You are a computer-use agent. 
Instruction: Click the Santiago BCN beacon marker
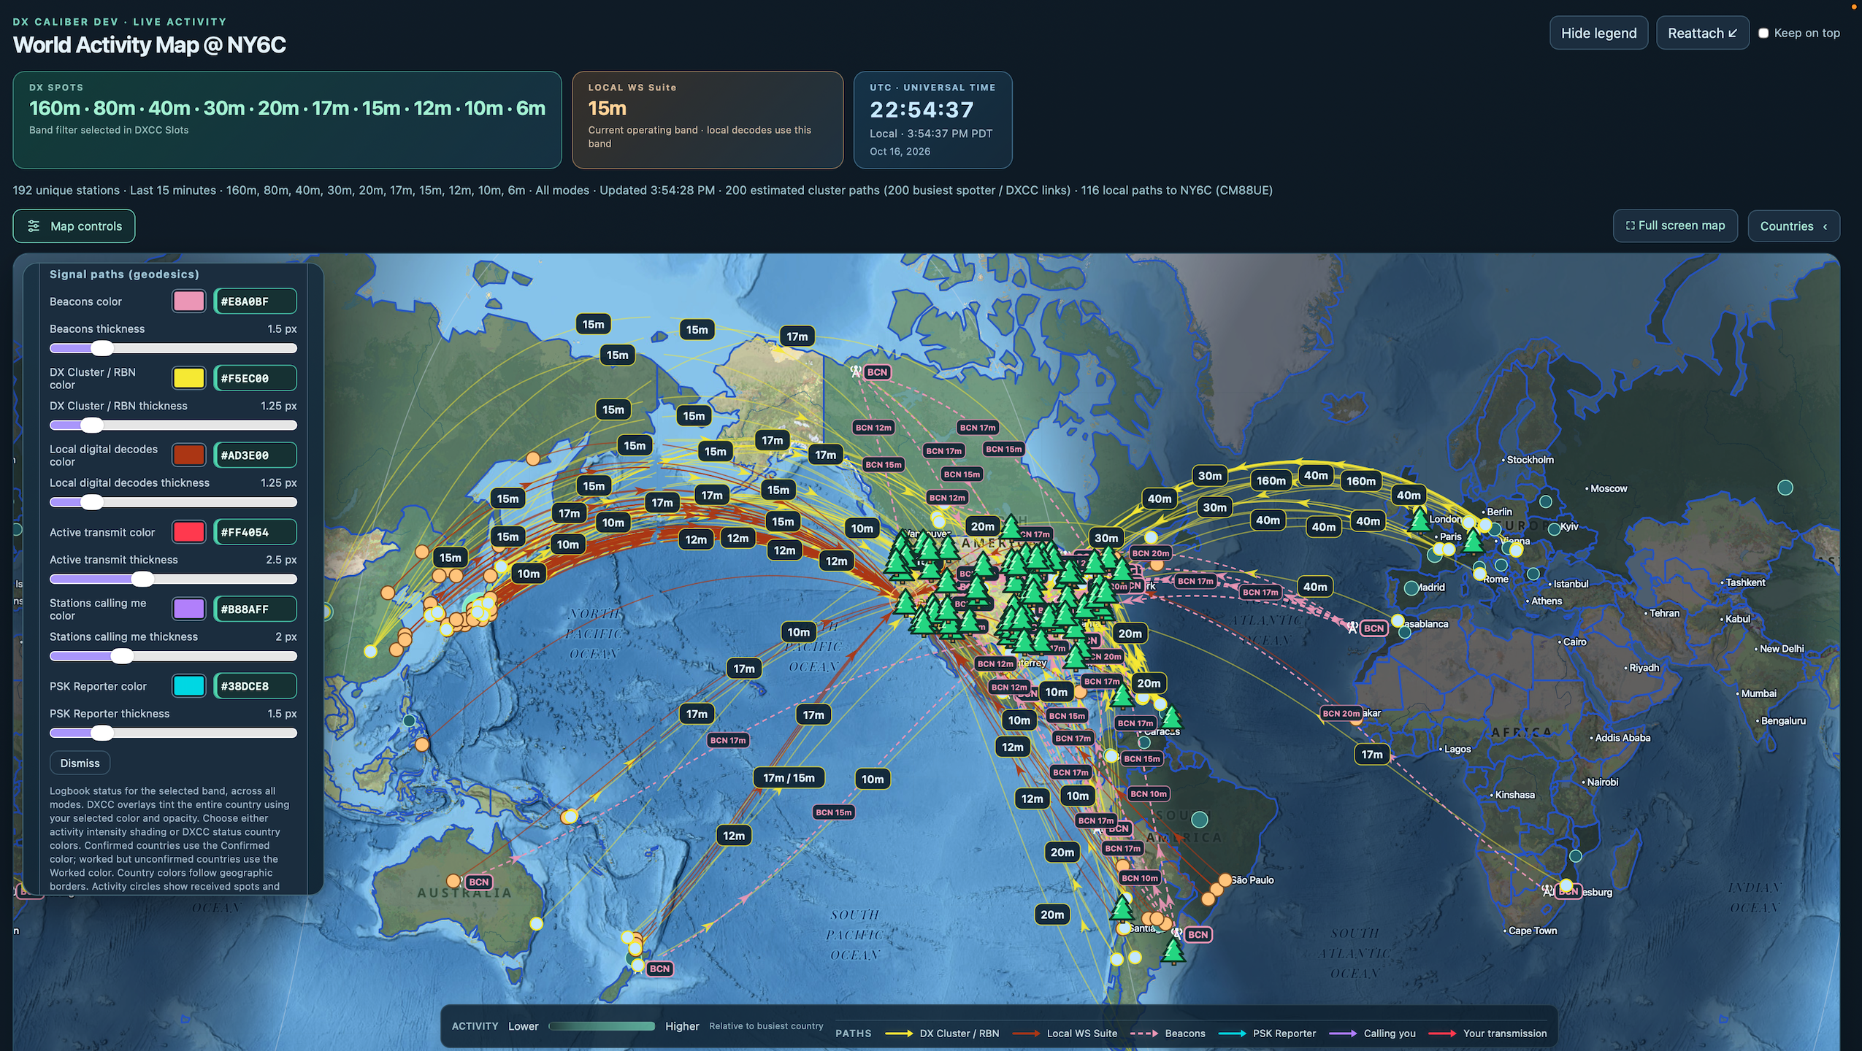click(x=1198, y=934)
